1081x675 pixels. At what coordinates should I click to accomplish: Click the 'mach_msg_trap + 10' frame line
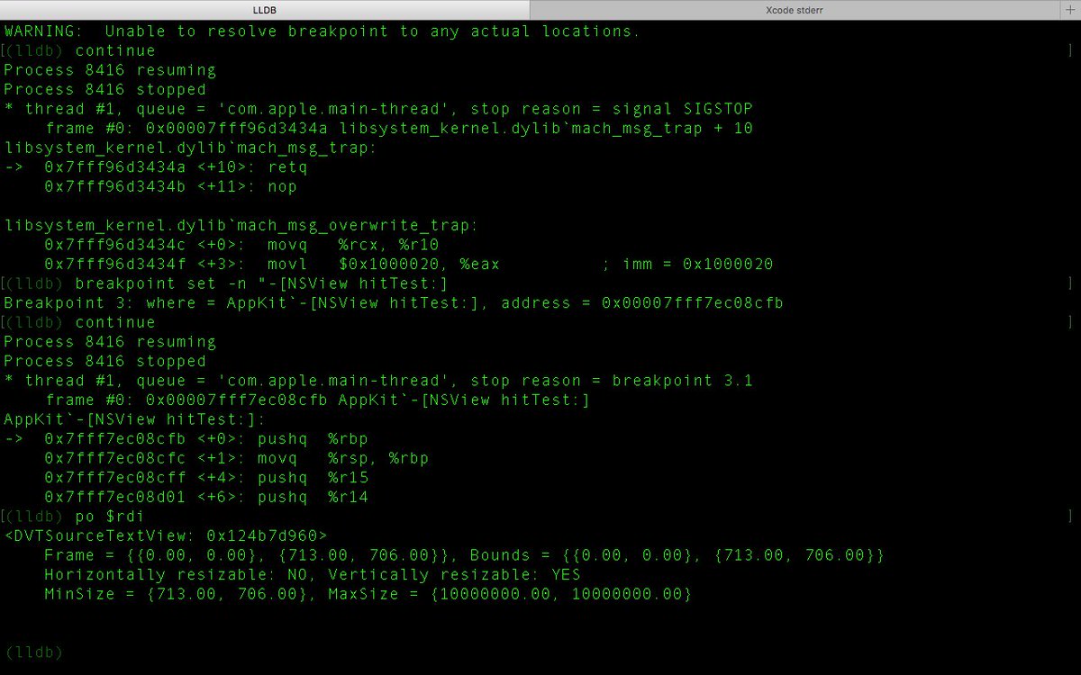click(399, 129)
